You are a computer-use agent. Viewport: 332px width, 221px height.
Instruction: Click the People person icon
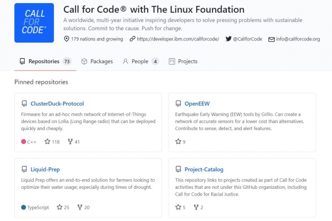(125, 61)
